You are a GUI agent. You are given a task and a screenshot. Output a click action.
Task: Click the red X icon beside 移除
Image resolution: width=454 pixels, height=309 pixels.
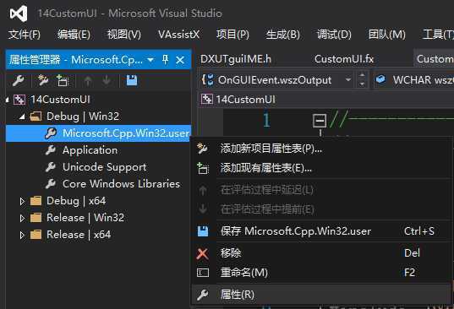pyautogui.click(x=202, y=253)
